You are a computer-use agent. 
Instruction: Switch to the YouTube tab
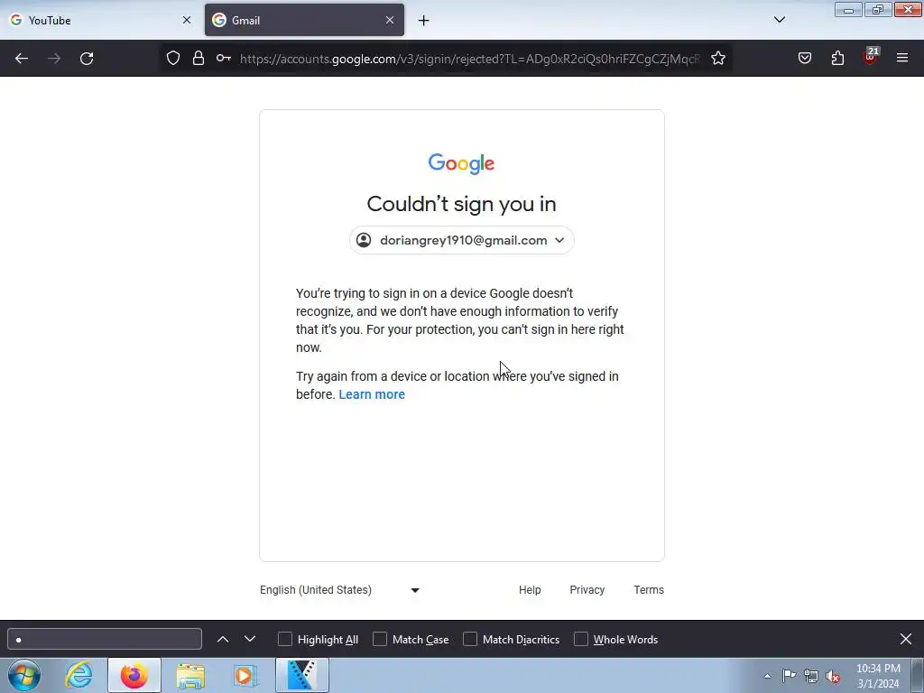pos(99,20)
